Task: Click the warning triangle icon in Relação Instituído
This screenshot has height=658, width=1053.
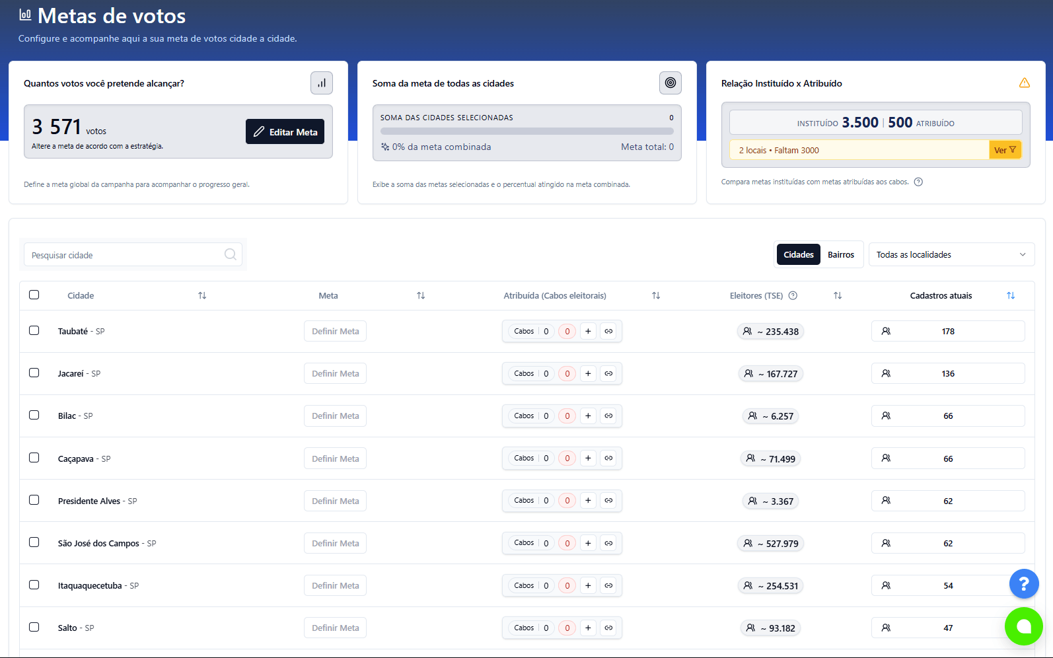Action: point(1025,83)
